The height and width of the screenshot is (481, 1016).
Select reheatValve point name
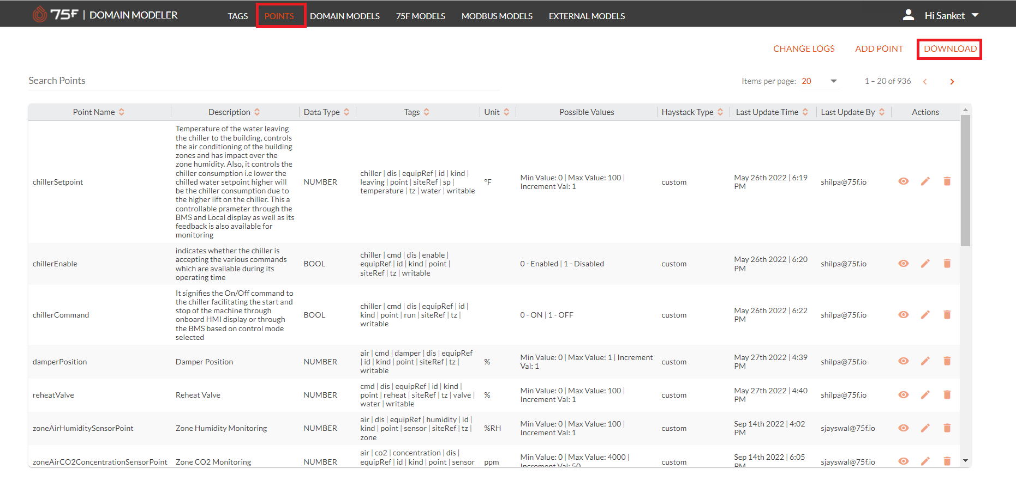(x=53, y=395)
